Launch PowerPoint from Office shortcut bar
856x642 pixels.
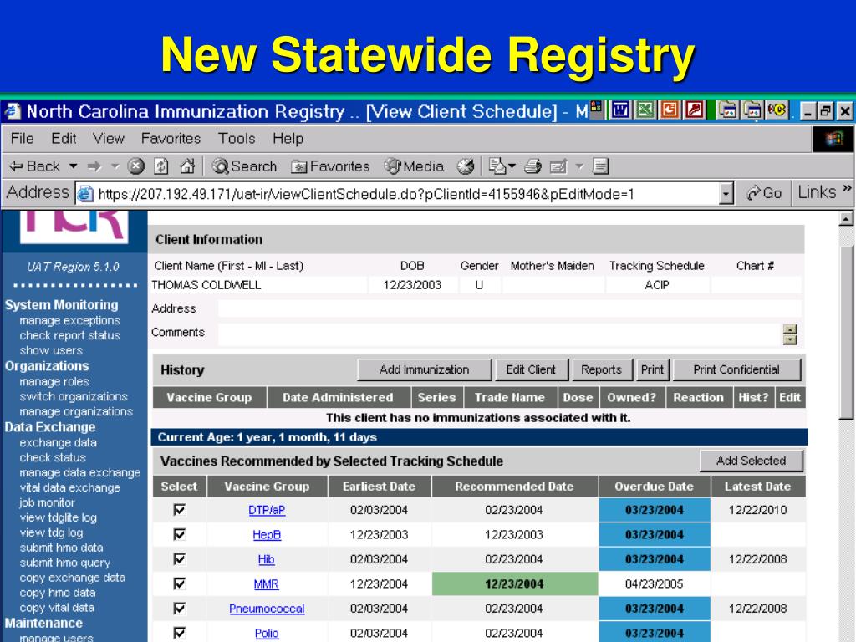pos(670,110)
